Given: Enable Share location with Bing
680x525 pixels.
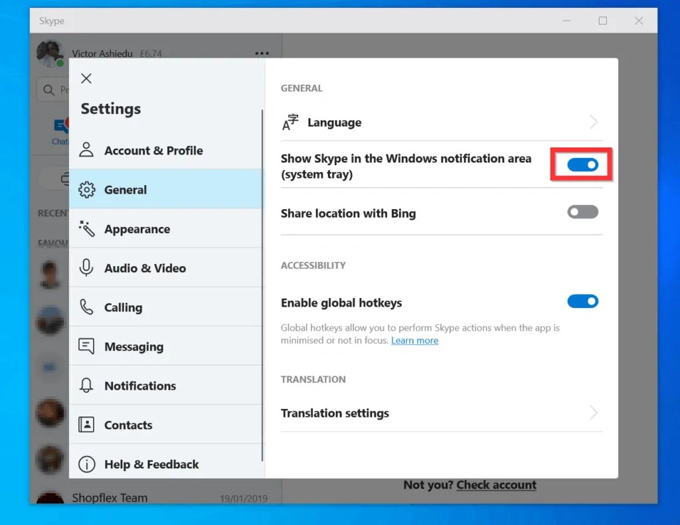Looking at the screenshot, I should tap(582, 212).
